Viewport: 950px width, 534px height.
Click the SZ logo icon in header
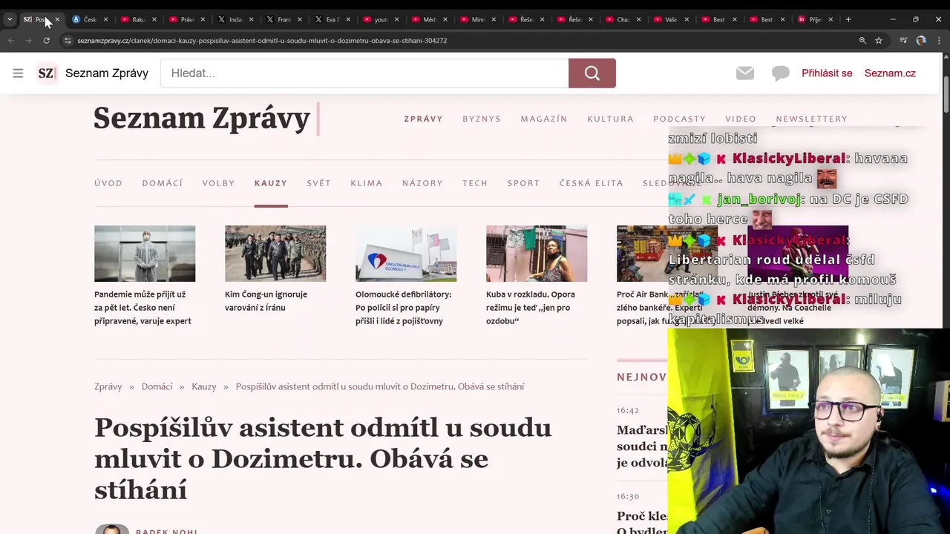47,73
